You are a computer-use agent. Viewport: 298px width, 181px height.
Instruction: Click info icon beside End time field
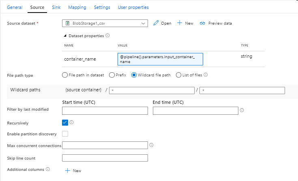(x=242, y=110)
